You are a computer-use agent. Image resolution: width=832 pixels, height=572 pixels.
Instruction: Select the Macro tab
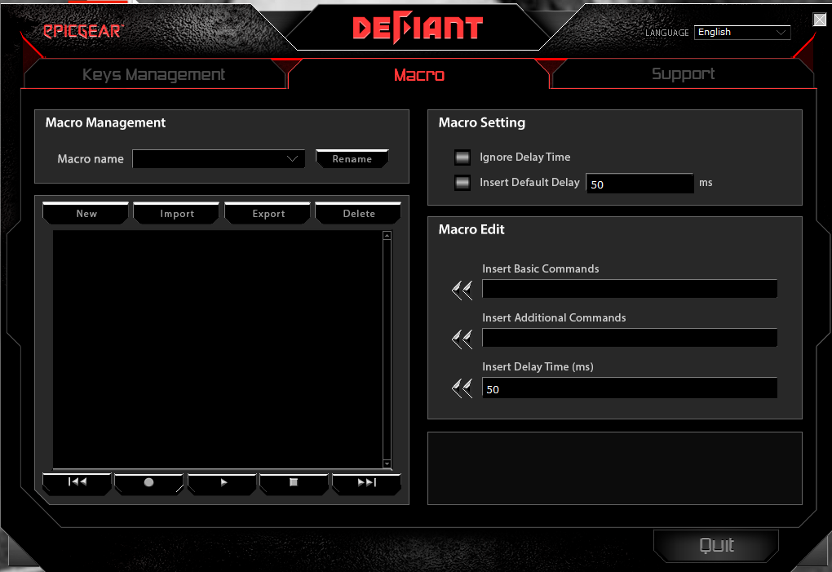(x=418, y=75)
